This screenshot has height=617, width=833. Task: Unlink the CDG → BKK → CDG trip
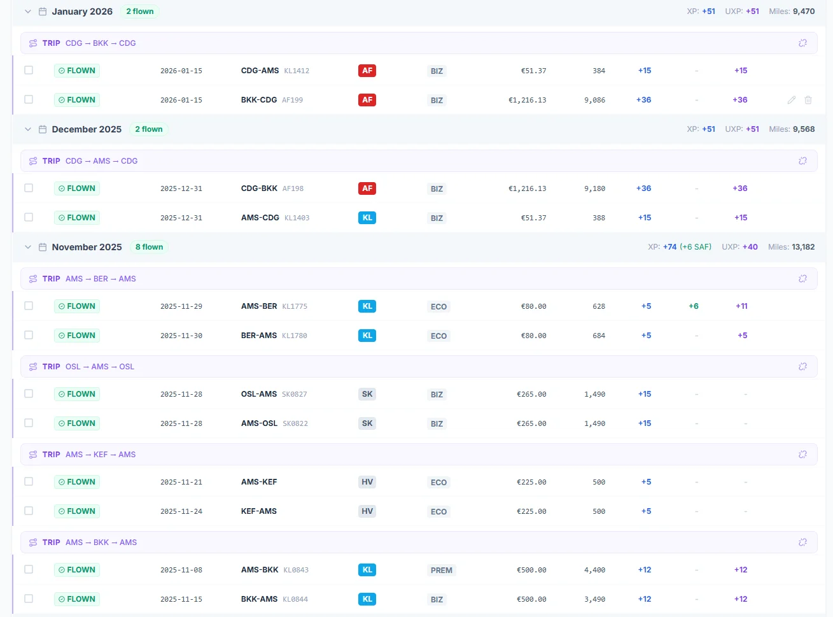[x=802, y=43]
